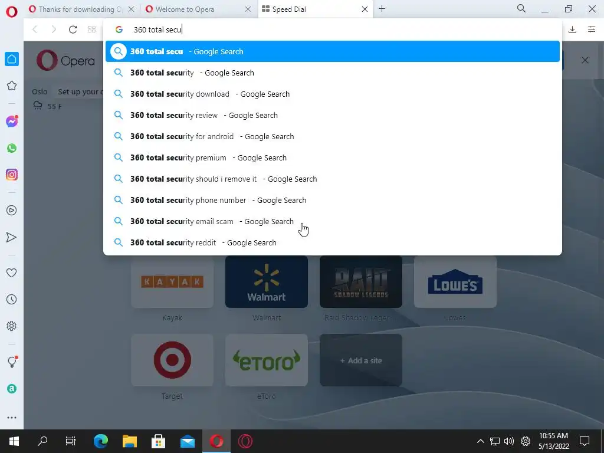The height and width of the screenshot is (453, 604).
Task: Open Microsoft Store from taskbar
Action: pos(158,441)
